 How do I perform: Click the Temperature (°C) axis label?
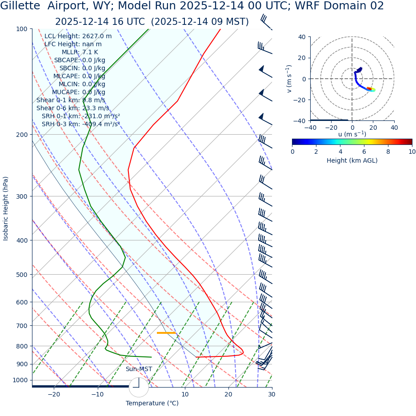[152, 404]
